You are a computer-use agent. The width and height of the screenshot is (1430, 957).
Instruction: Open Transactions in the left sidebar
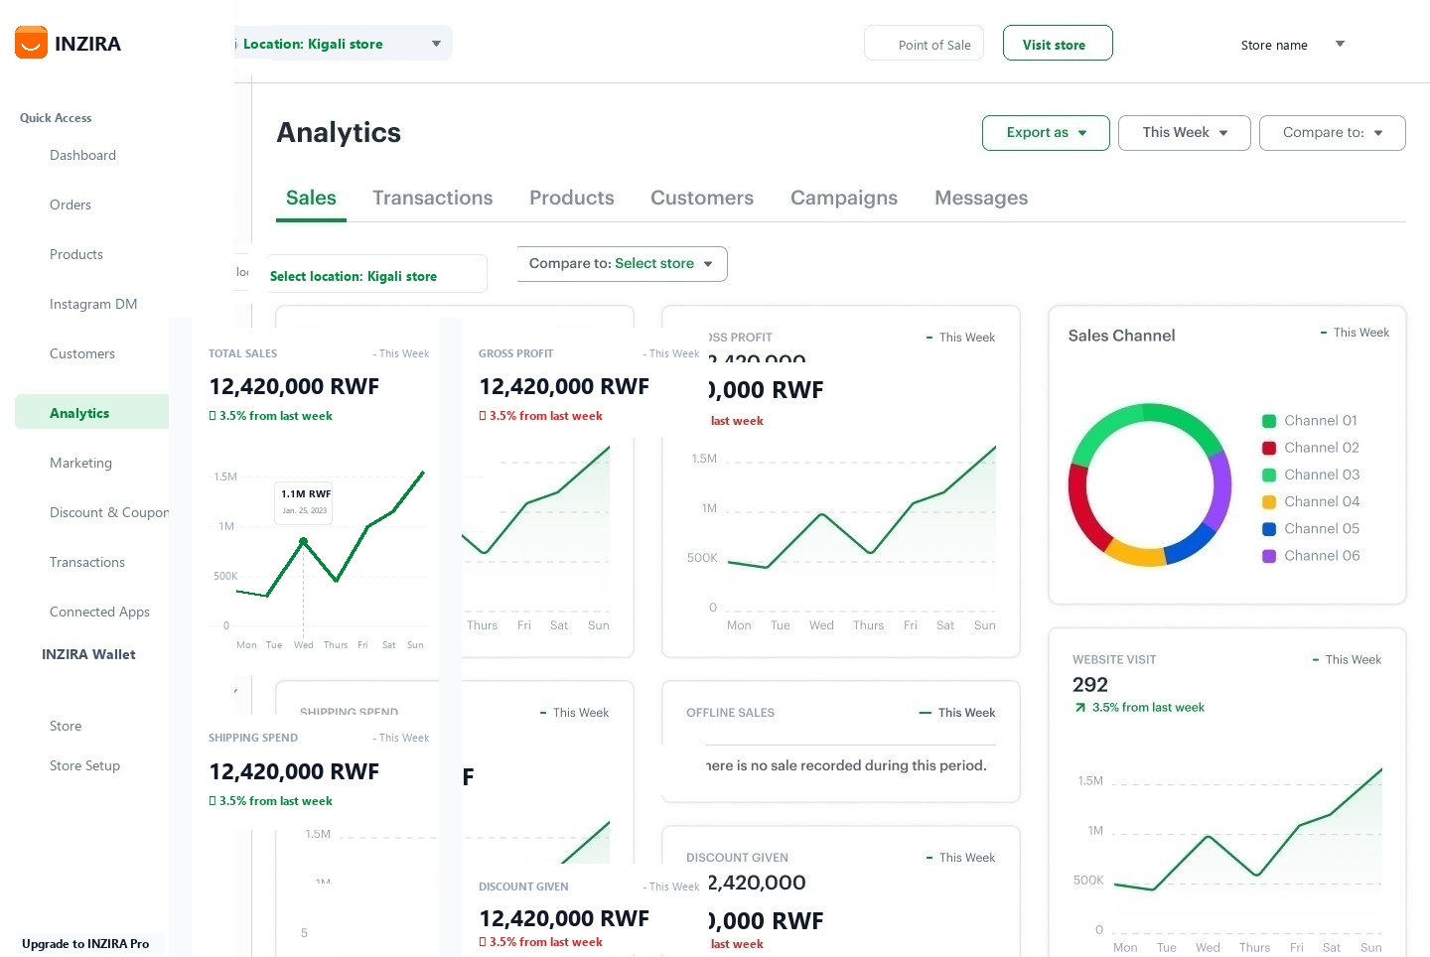tap(87, 562)
